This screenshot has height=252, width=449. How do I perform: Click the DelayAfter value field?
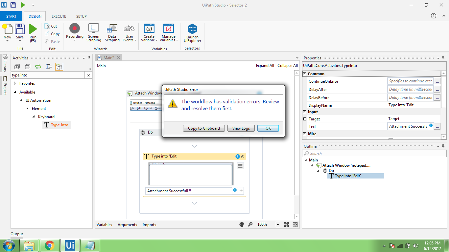(410, 89)
